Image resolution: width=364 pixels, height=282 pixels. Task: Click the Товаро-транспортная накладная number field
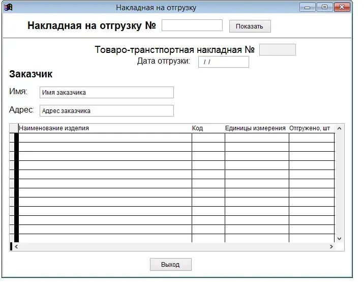click(x=278, y=50)
